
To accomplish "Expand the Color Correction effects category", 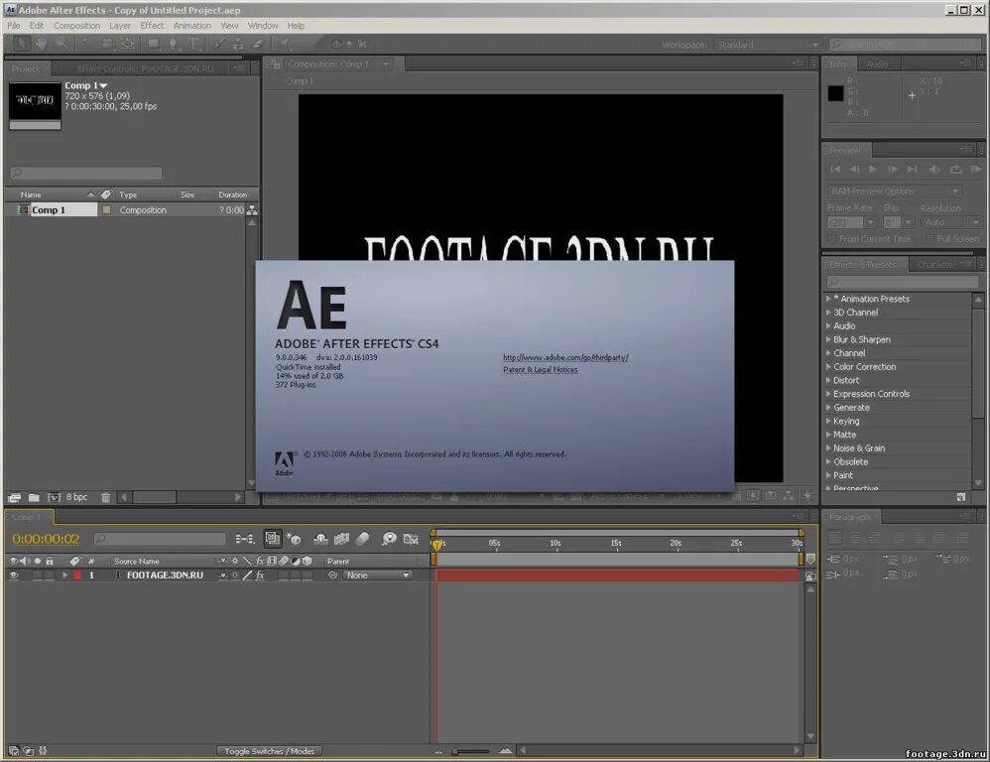I will [828, 367].
